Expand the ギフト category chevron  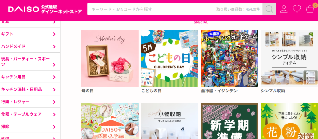click(54, 34)
